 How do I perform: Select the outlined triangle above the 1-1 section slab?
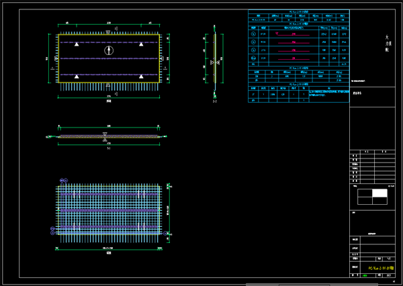(105, 134)
